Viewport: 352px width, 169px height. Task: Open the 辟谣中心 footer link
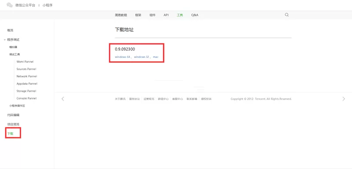163,99
